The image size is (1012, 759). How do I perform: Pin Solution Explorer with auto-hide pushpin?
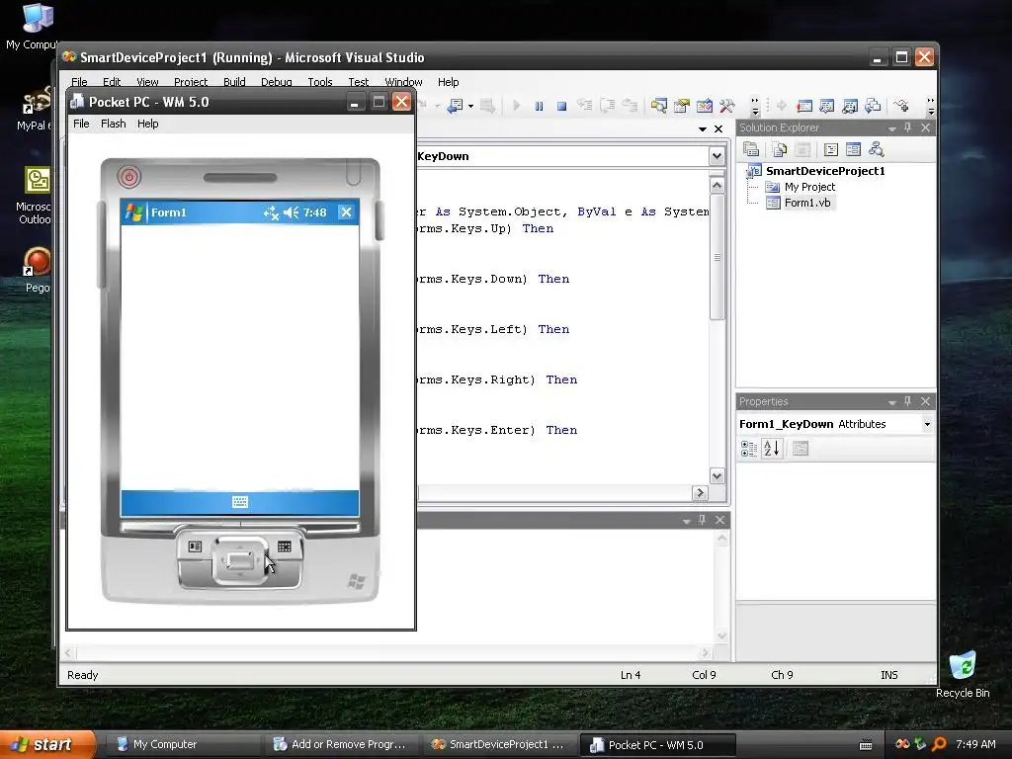(907, 127)
